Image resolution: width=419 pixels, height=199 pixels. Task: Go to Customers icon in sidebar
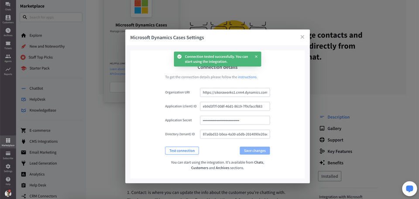coord(8,19)
